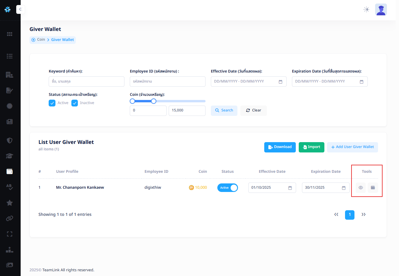Click the right handle of Coin slider

coord(154,101)
